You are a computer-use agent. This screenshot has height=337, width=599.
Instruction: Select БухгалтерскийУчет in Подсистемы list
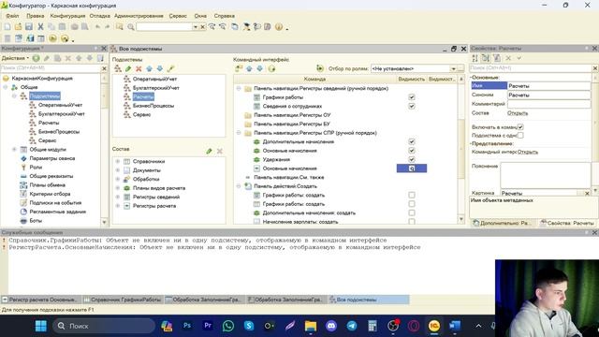(x=156, y=88)
